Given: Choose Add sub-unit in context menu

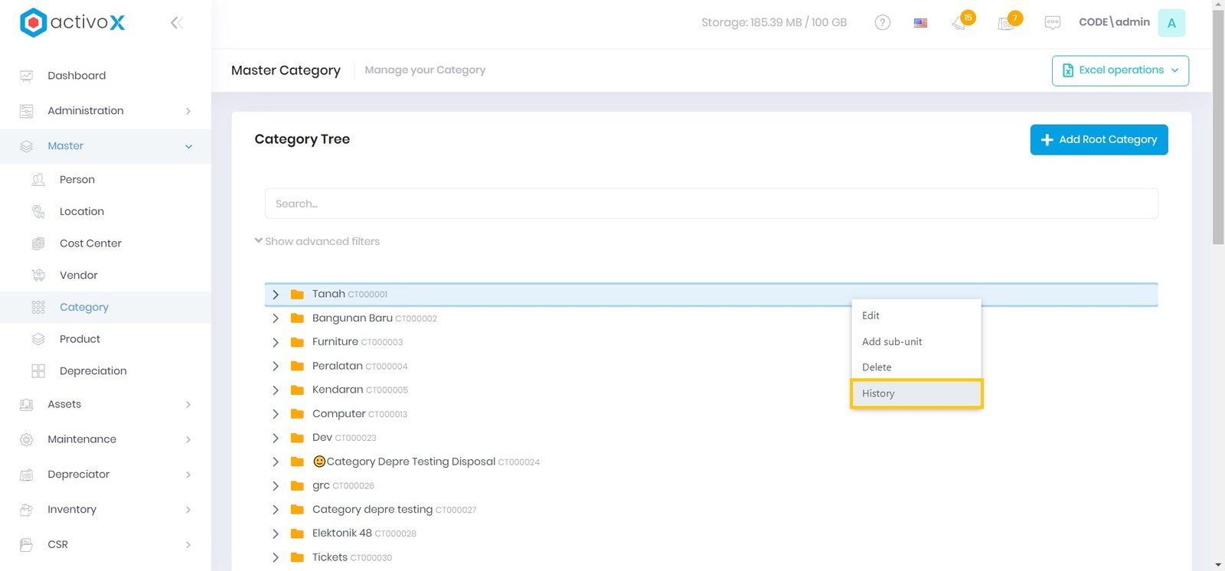Looking at the screenshot, I should [x=892, y=342].
